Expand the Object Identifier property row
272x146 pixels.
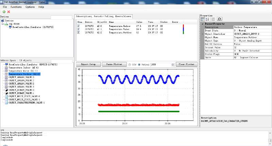pyautogui.click(x=203, y=34)
